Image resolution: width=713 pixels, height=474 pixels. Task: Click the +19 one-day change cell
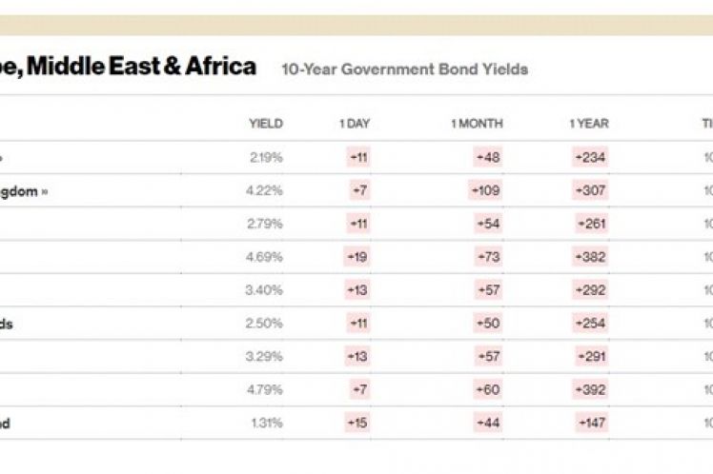coord(356,257)
